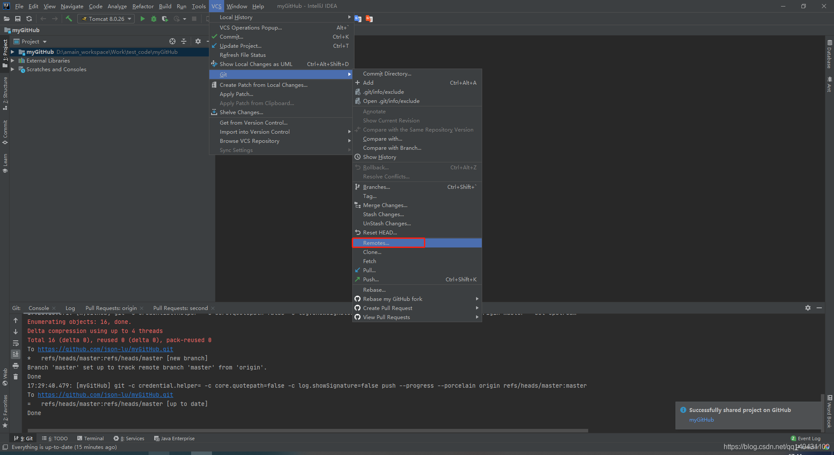The image size is (834, 455).
Task: Click the tool window toggle square in status bar
Action: tap(5, 447)
